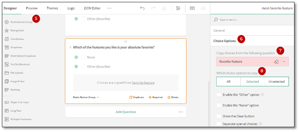The image size is (299, 132).
Task: Add Multi-Select Dropdown from toolbox
Action: [x=20, y=56]
